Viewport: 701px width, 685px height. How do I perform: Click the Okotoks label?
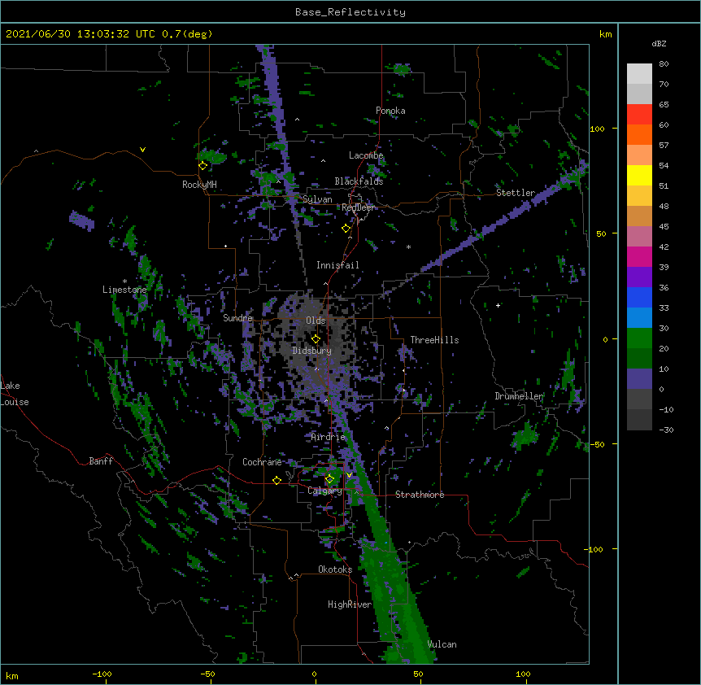coord(335,569)
